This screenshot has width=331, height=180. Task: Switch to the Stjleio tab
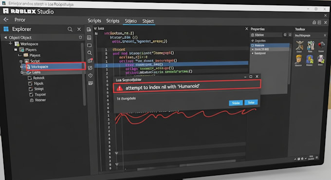[x=130, y=21]
